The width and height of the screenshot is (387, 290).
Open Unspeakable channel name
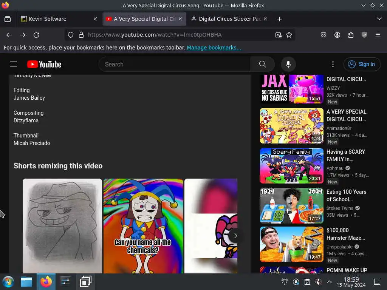tap(339, 247)
